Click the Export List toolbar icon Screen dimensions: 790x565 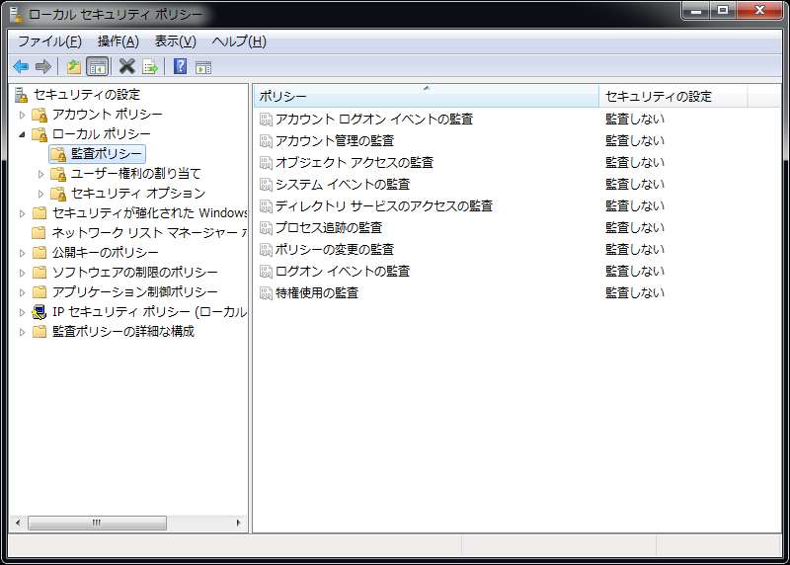pyautogui.click(x=150, y=66)
